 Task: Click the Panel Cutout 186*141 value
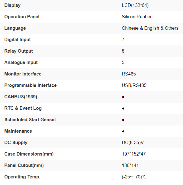(130, 165)
